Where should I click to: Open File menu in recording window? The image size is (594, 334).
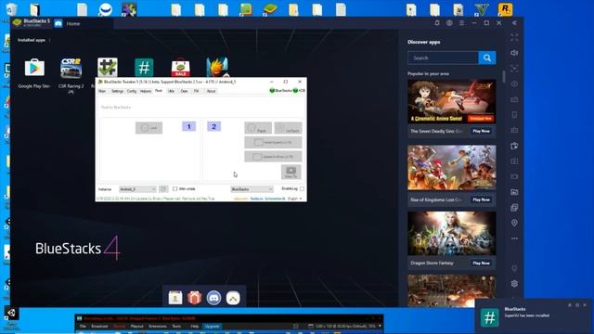[83, 326]
